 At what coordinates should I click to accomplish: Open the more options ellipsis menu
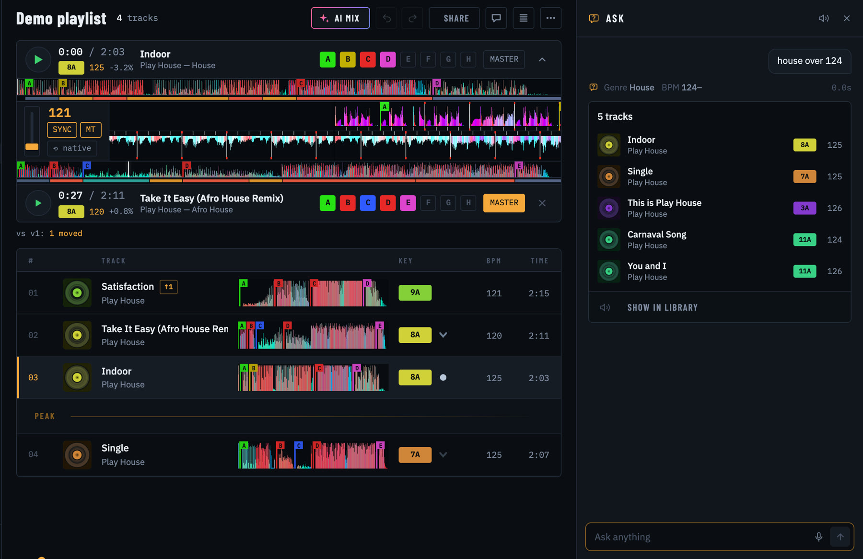tap(551, 18)
